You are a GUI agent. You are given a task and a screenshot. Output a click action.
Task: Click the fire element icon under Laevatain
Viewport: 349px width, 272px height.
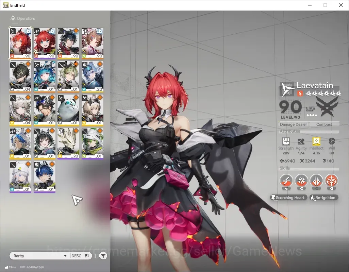[300, 93]
